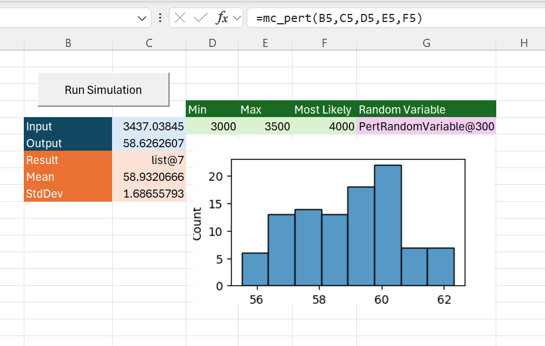Expand the formula bar chevron
The image size is (545, 346).
237,18
